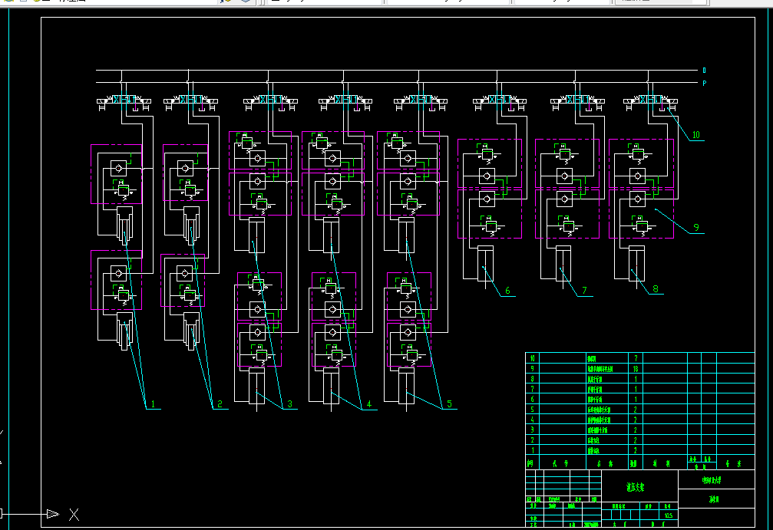The width and height of the screenshot is (773, 530).
Task: Pick the leader number 2 label
Action: (219, 404)
